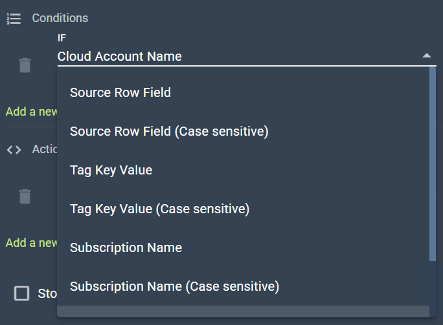Click the Conditions section heading
443x325 pixels.
coord(60,19)
